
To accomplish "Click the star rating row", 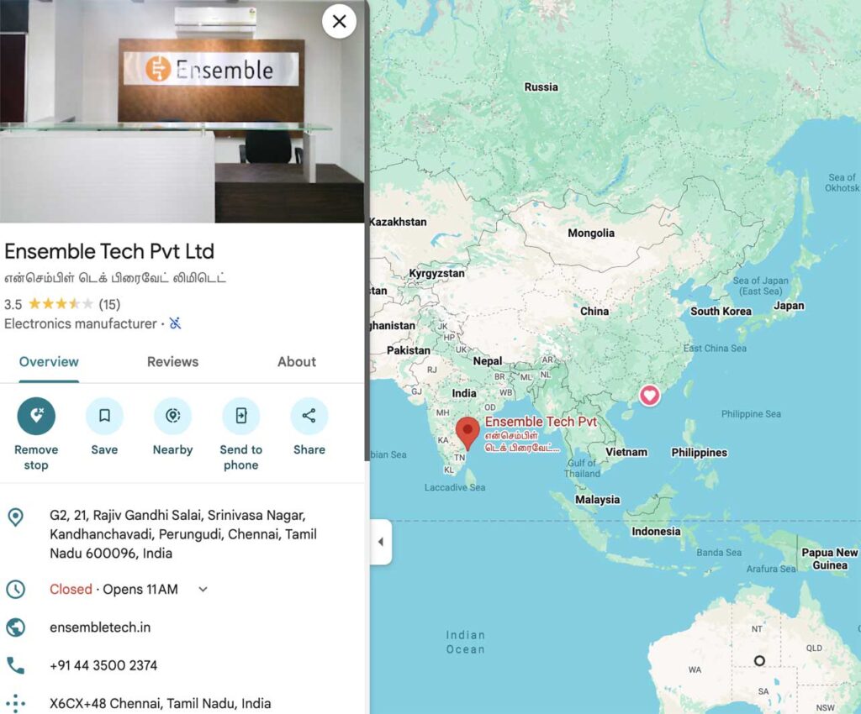I will click(61, 304).
